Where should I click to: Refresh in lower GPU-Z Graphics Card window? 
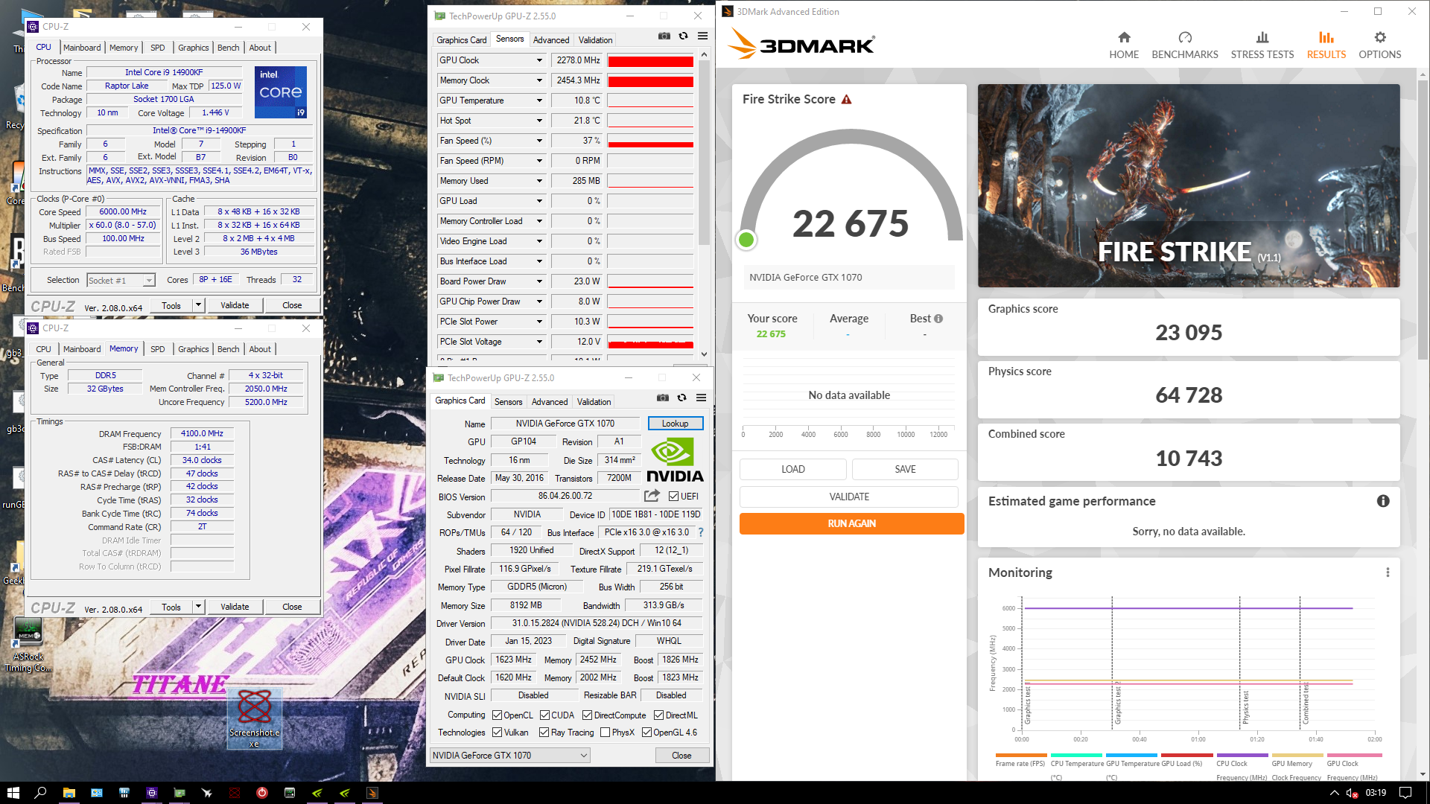point(681,398)
